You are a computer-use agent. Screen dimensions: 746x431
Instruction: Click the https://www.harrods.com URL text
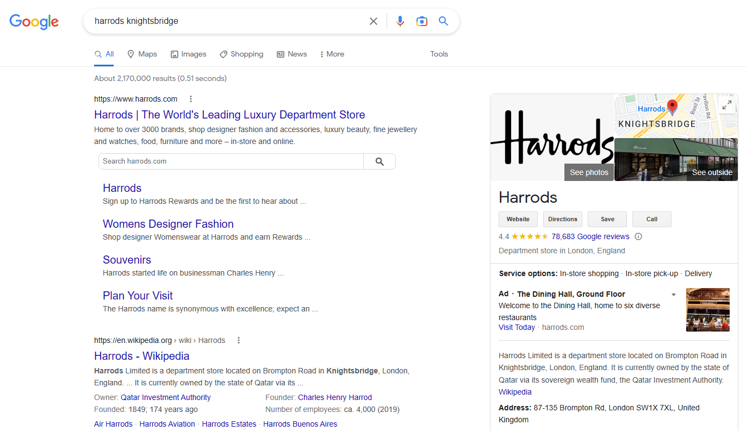tap(135, 99)
